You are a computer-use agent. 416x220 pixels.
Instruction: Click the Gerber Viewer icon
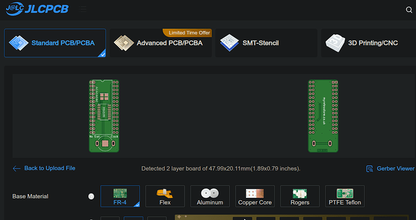[370, 169]
